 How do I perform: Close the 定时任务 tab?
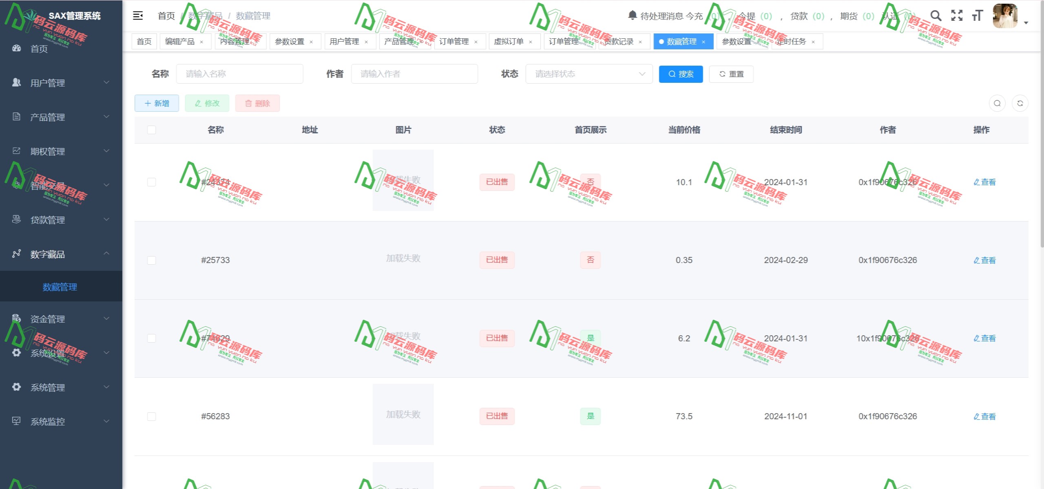[x=813, y=42]
